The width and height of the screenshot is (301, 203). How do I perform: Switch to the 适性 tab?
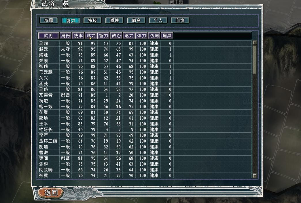[114, 20]
